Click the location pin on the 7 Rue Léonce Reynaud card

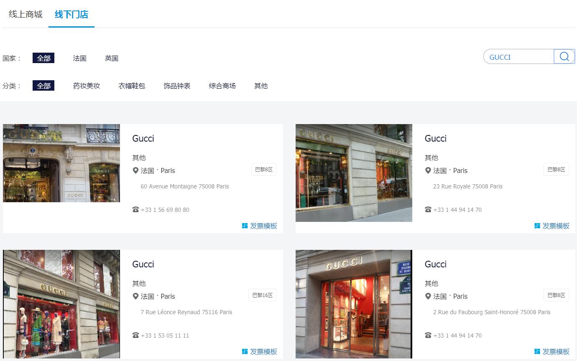135,296
